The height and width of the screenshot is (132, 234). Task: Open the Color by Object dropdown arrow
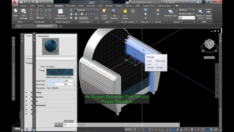pyautogui.click(x=75, y=66)
